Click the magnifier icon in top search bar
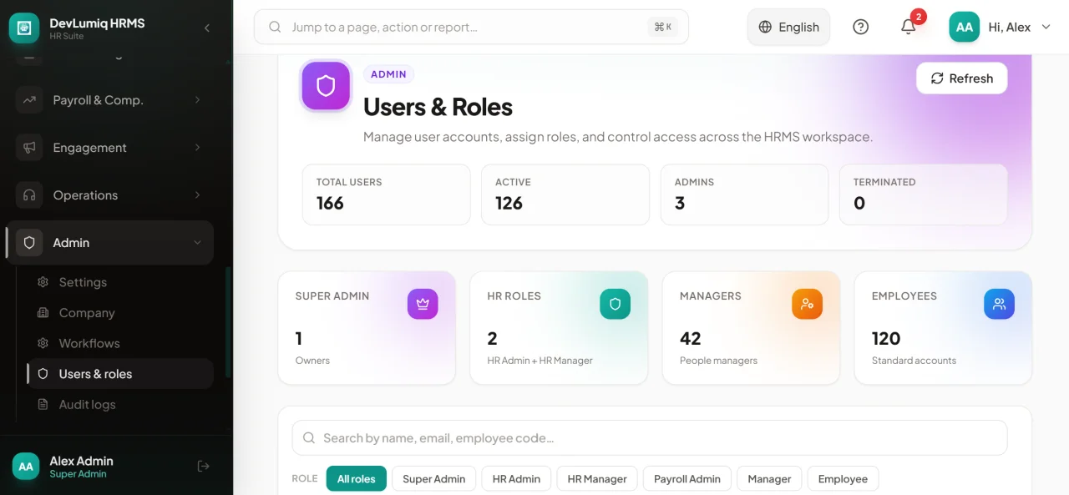Image resolution: width=1069 pixels, height=495 pixels. click(275, 27)
